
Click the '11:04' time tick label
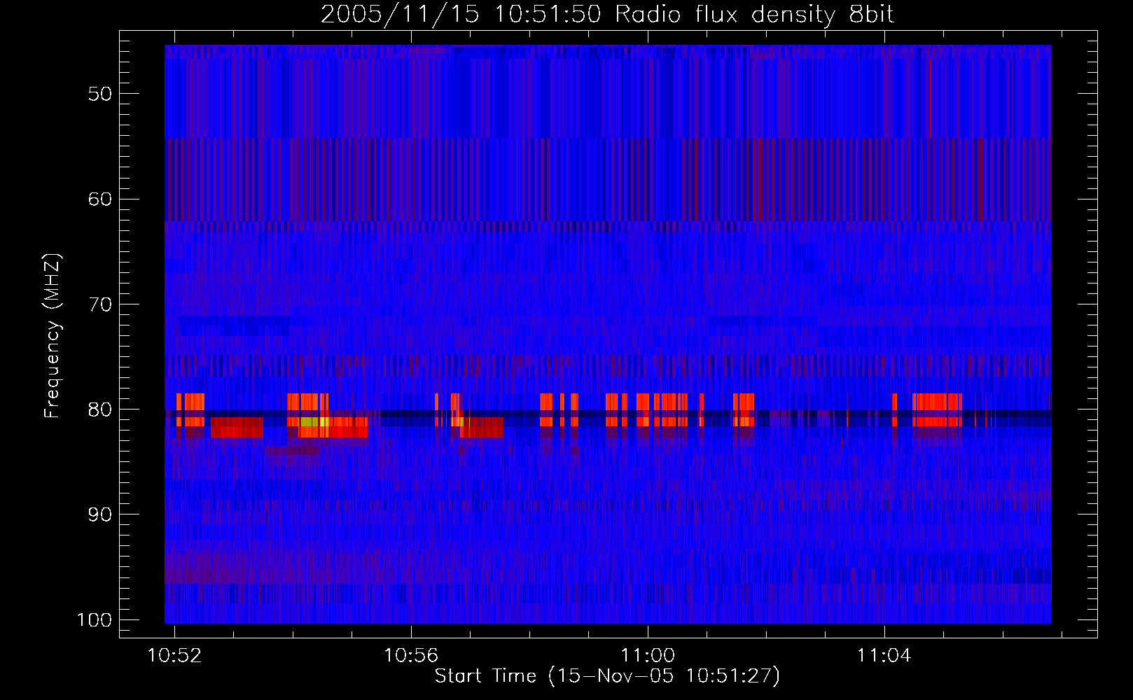[x=884, y=655]
